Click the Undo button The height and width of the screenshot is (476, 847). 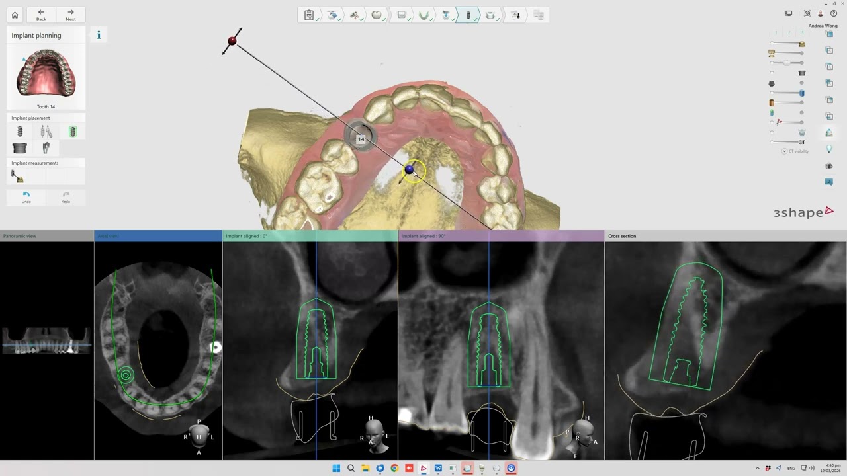(x=26, y=196)
